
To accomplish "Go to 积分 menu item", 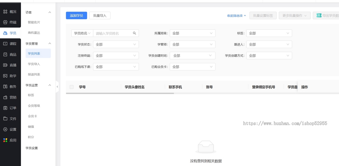I will point(31,137).
